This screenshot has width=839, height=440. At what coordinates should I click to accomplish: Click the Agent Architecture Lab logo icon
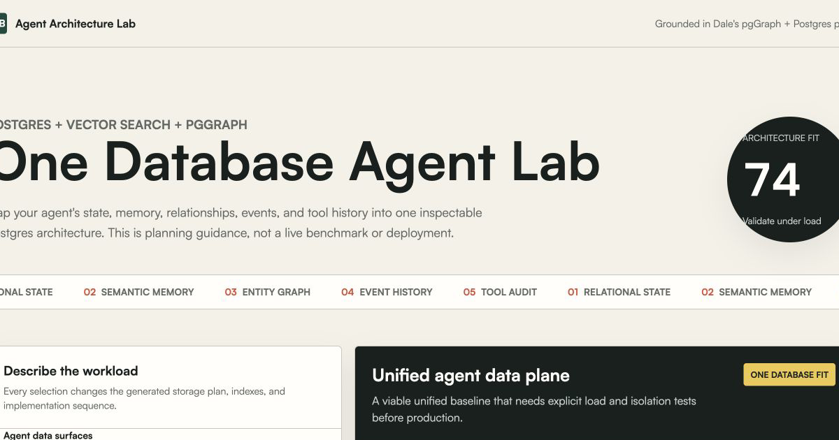coord(3,24)
